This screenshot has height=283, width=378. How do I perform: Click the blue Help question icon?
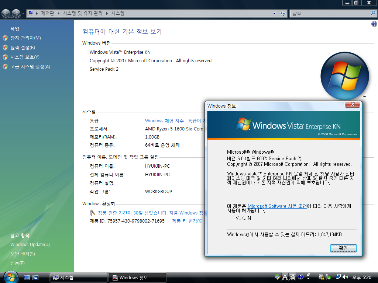pos(374,24)
